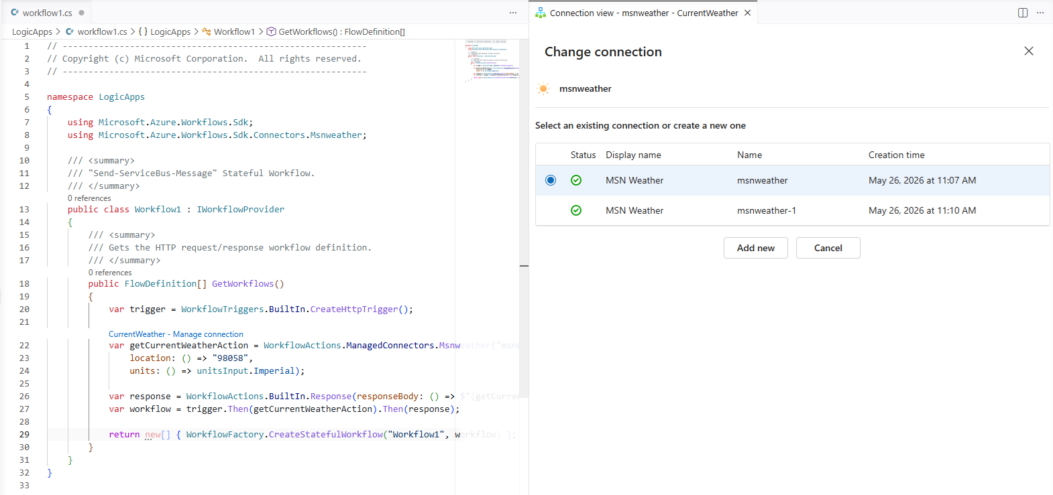Click the msnweather sun connector icon
1053x495 pixels.
coord(544,88)
